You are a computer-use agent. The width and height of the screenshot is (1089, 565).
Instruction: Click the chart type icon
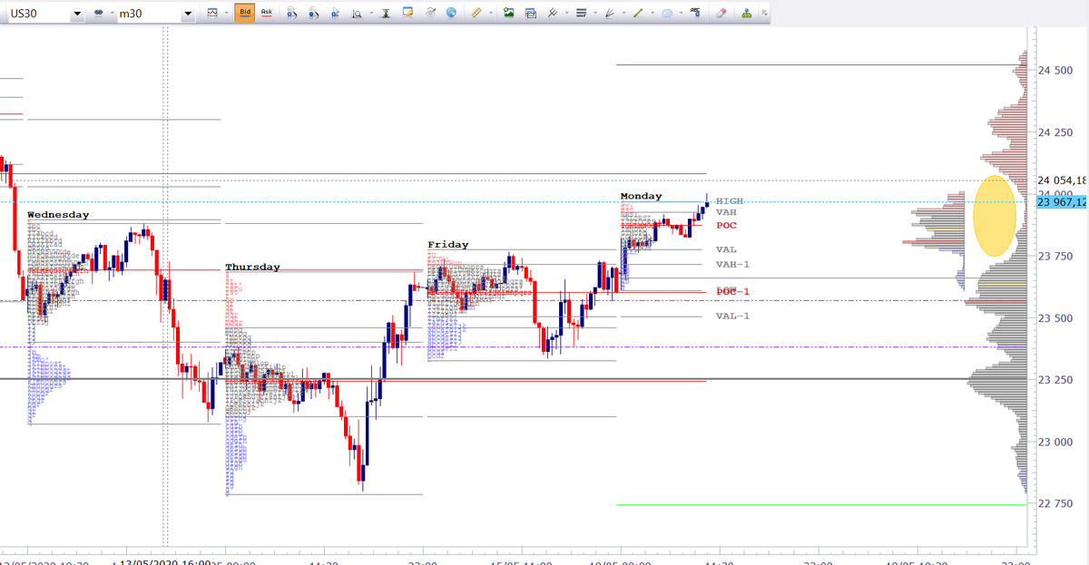[211, 14]
